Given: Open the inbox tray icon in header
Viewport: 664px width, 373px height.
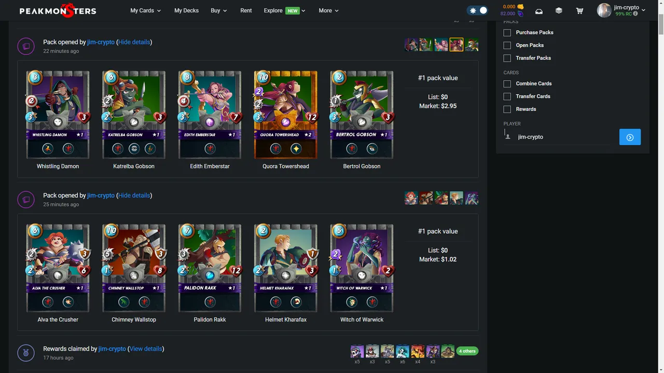Looking at the screenshot, I should (539, 11).
